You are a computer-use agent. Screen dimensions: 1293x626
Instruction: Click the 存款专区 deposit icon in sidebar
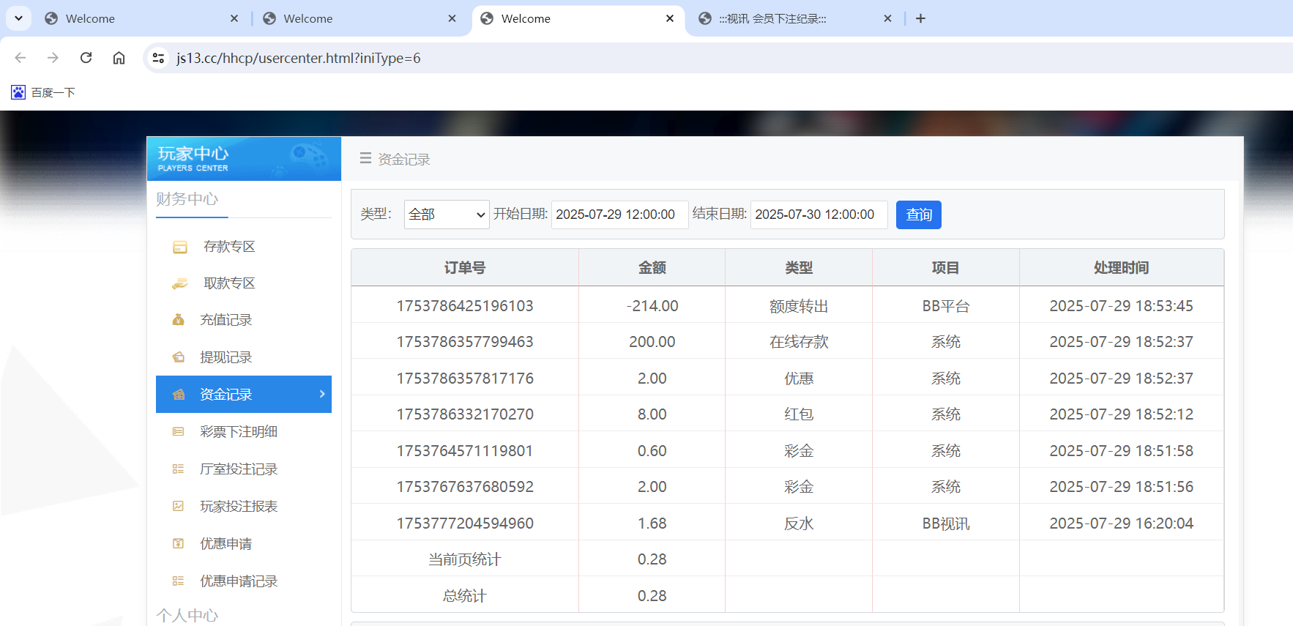(x=179, y=247)
